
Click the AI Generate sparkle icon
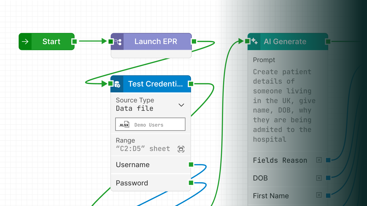(x=254, y=41)
